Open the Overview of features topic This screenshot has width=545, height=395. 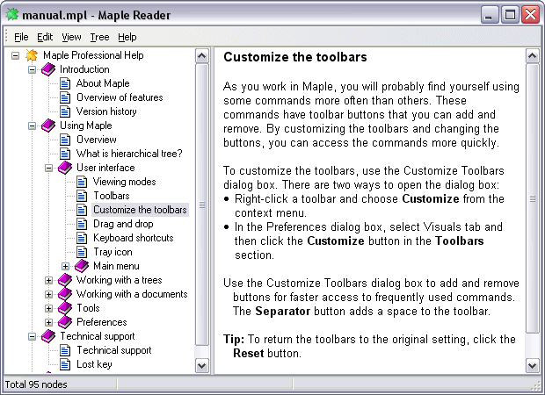(120, 97)
